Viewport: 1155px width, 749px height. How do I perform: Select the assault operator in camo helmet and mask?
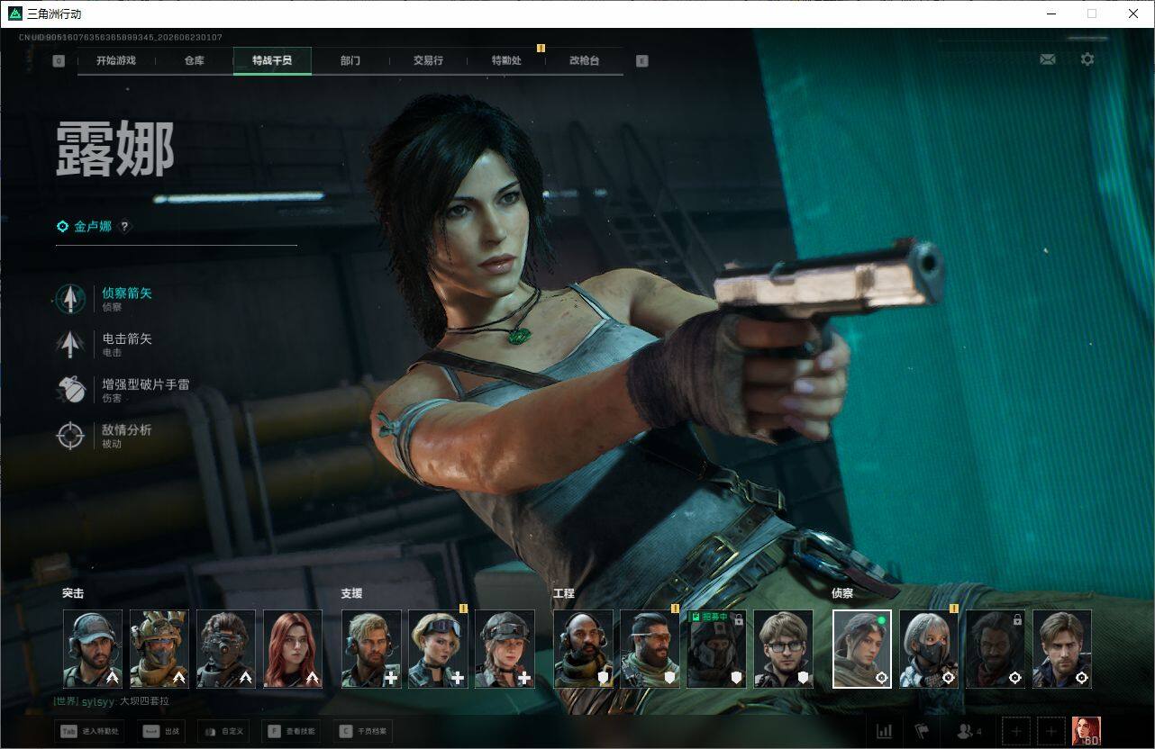159,649
